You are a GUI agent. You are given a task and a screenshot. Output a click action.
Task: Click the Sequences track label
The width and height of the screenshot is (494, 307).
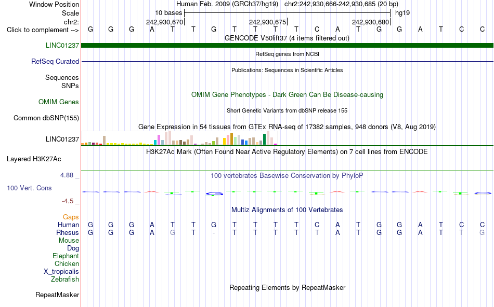coord(62,77)
